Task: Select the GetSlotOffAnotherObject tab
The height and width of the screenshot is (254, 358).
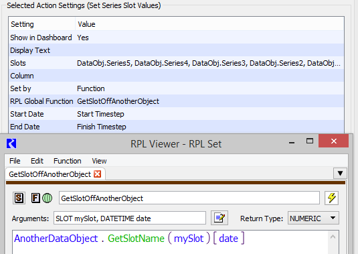Action: [x=50, y=174]
